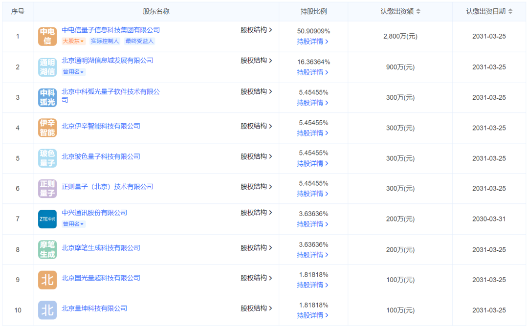The width and height of the screenshot is (528, 329).
Task: Click the 实际控制人 tag
Action: coord(105,42)
